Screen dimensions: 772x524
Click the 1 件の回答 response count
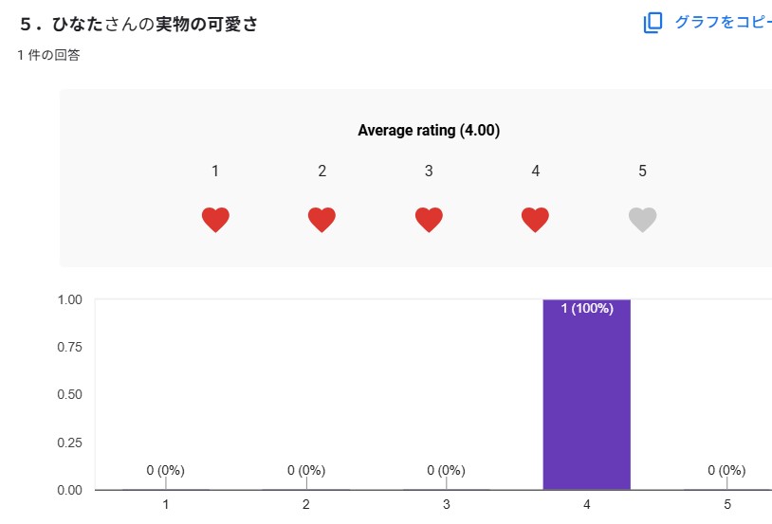[x=48, y=55]
